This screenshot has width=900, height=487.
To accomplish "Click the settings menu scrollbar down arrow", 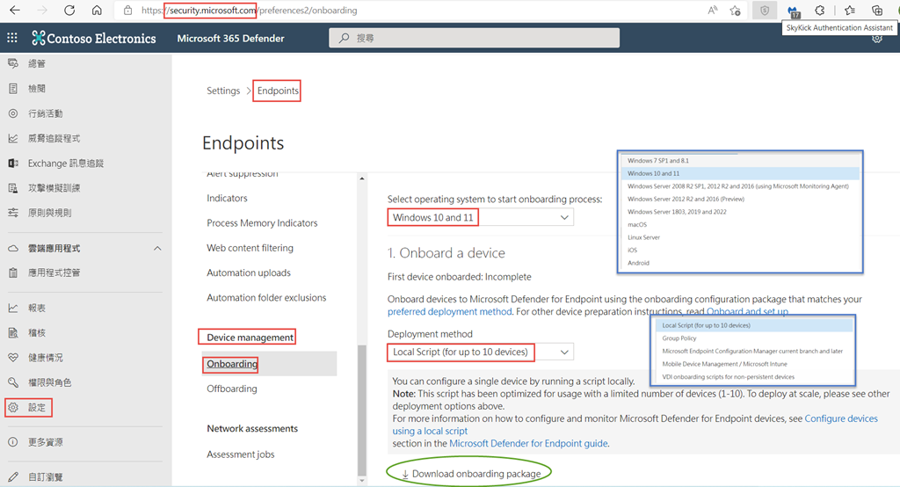I will (x=361, y=480).
